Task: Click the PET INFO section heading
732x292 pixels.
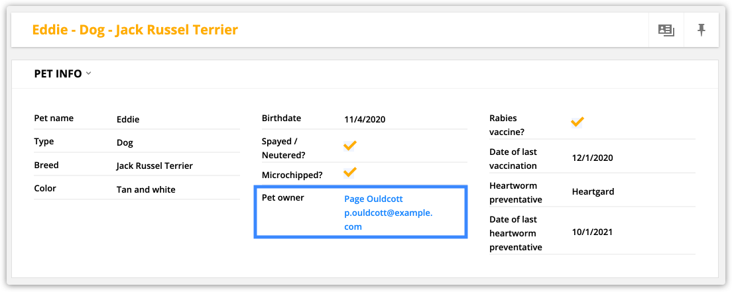Action: point(58,73)
